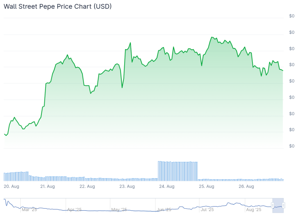Image resolution: width=298 pixels, height=218 pixels.
Task: Click the right handle of the range navigator
Action: point(283,205)
